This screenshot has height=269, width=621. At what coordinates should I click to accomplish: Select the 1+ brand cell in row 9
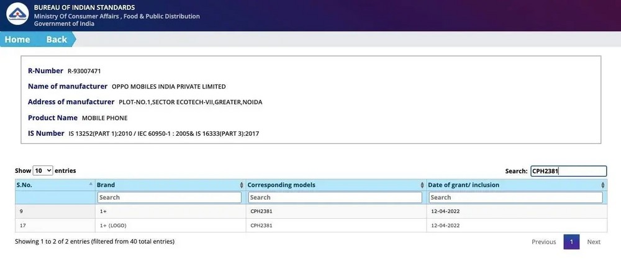coord(103,211)
